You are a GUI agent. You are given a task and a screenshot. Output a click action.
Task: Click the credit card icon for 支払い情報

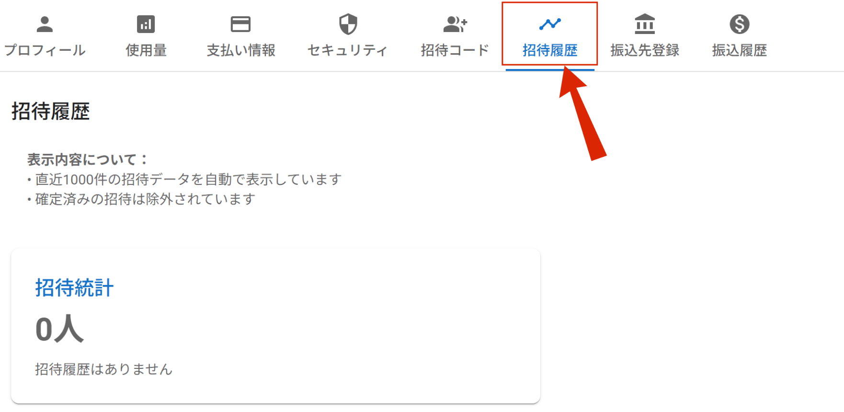(240, 24)
